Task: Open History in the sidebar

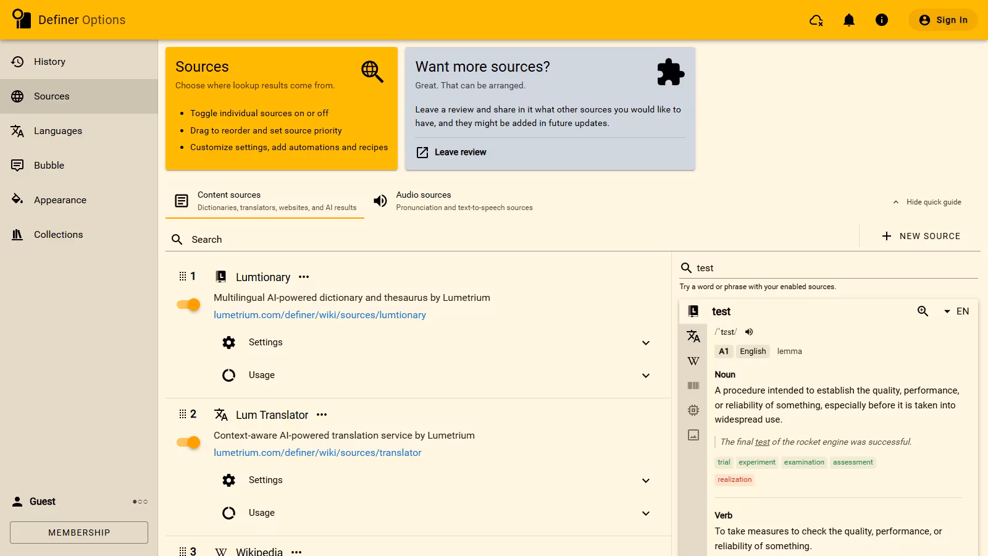Action: pyautogui.click(x=79, y=62)
